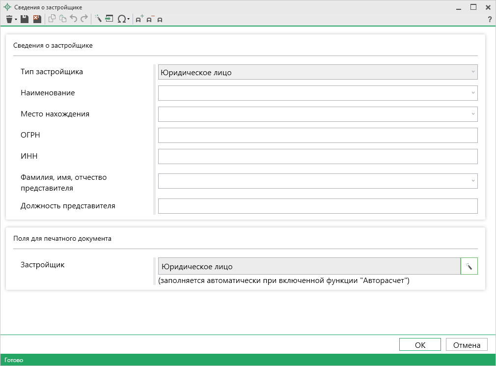
Task: Click magic wand button beside Застройщик field
Action: pos(469,266)
